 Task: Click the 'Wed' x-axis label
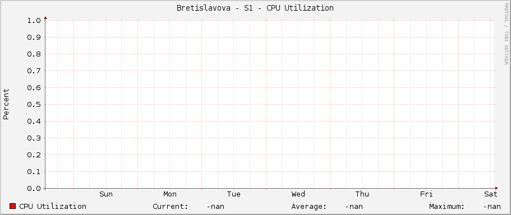pos(298,194)
